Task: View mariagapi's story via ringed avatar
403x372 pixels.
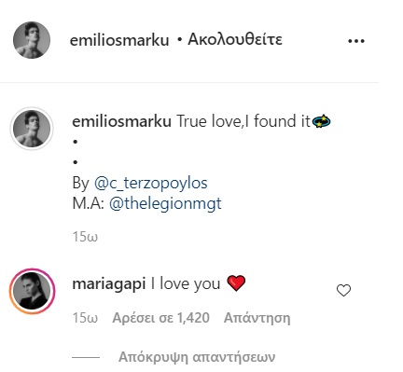Action: (32, 291)
